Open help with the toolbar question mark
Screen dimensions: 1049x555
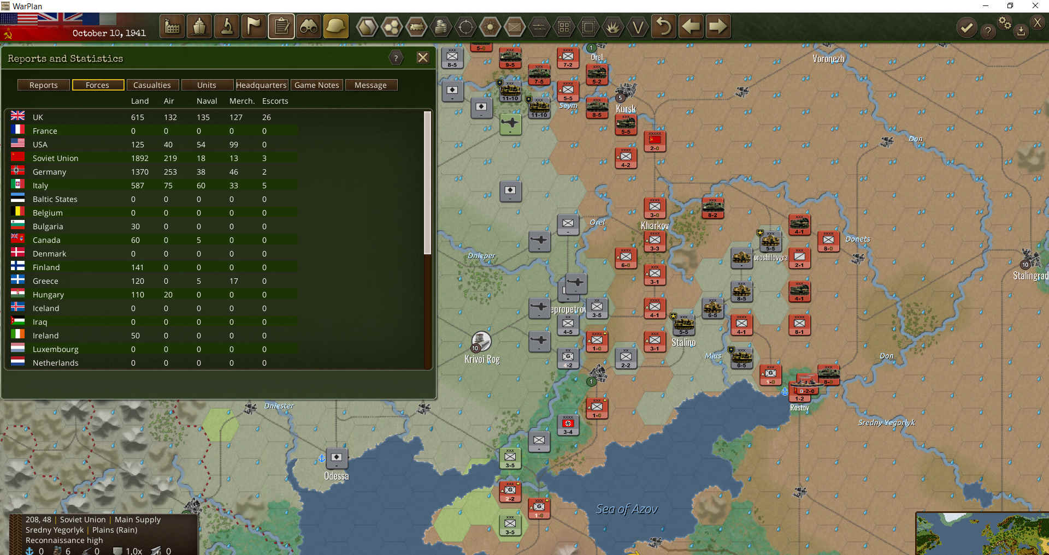click(988, 31)
